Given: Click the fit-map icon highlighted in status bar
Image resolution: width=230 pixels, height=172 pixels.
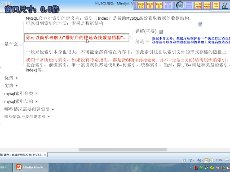Looking at the screenshot, I should coord(206,160).
